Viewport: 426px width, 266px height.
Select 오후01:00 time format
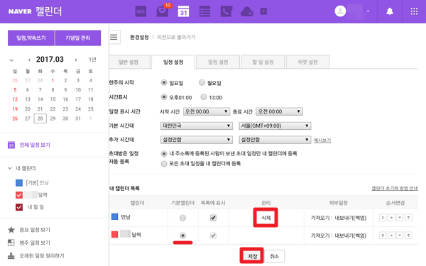164,97
